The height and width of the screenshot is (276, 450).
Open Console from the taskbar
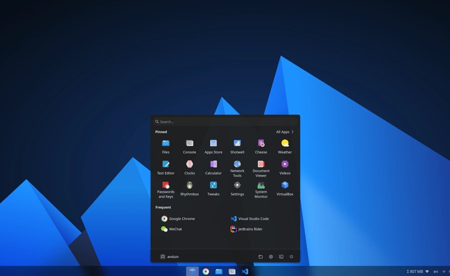232,271
